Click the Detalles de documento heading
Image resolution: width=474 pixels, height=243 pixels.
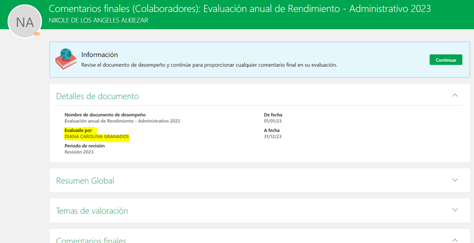click(x=98, y=96)
